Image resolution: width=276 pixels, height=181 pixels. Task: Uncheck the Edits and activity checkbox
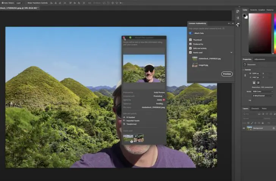coord(190,48)
